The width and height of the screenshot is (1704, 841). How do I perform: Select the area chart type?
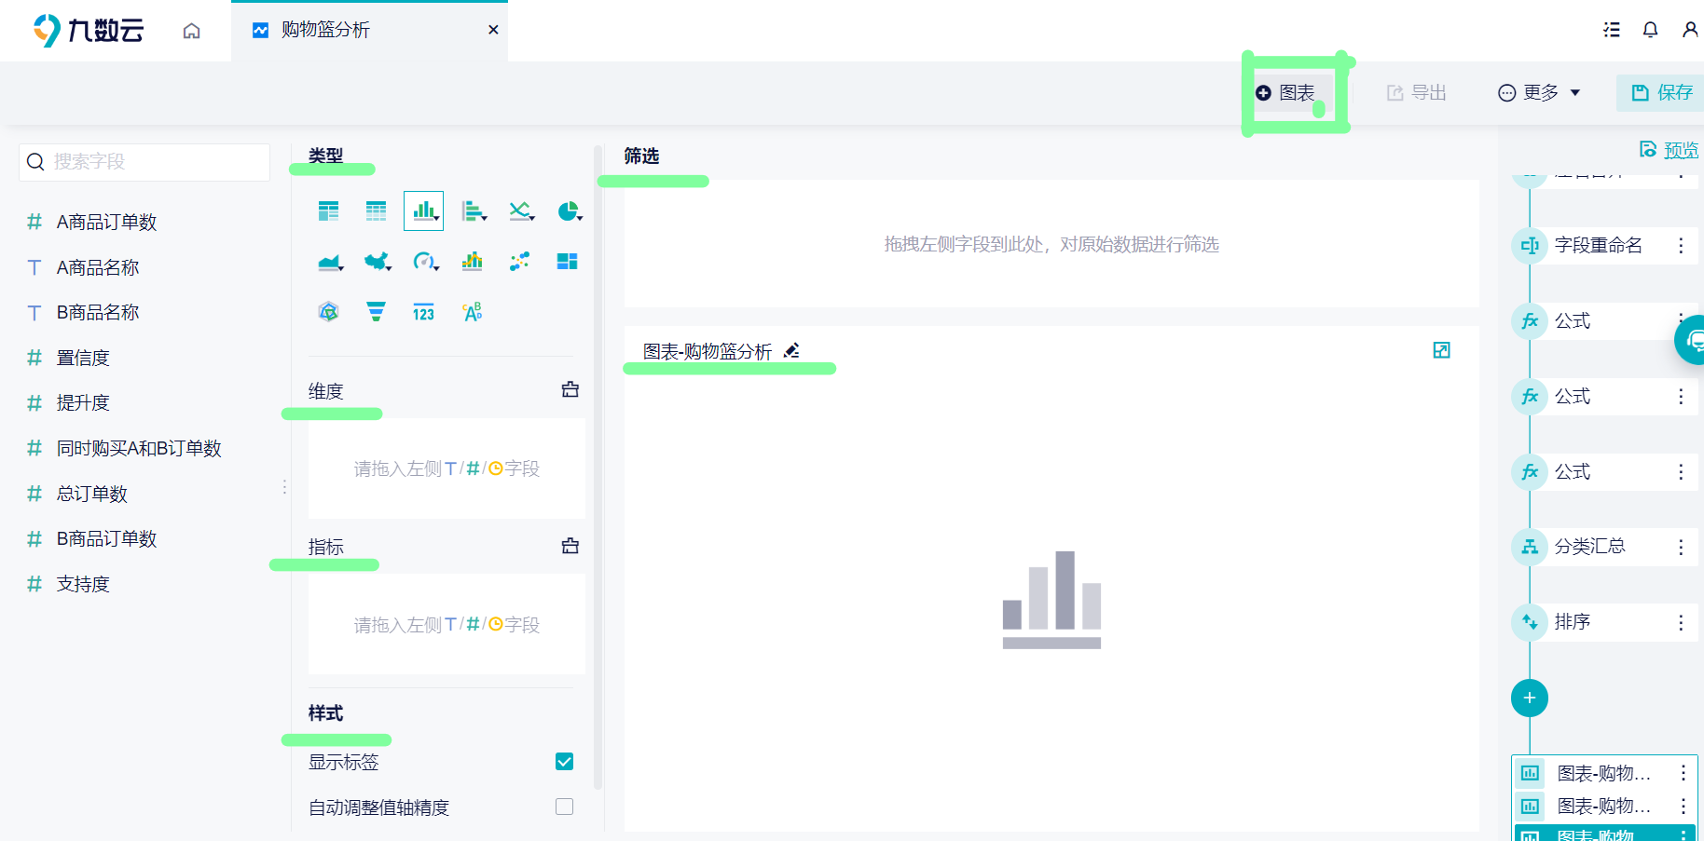pos(330,262)
